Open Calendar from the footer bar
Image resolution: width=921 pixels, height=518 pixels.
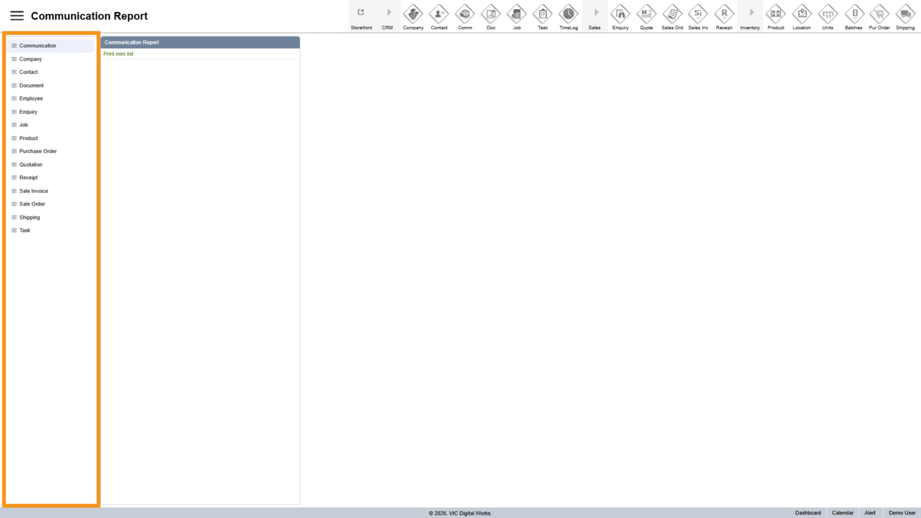pyautogui.click(x=842, y=513)
